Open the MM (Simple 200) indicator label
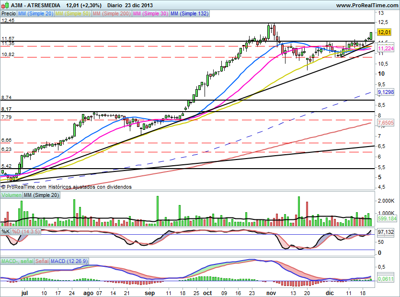The width and height of the screenshot is (400, 297). pos(112,13)
